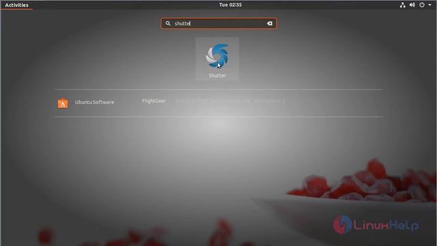Open Ubuntu Software search provider
This screenshot has height=246, width=437.
(x=63, y=103)
